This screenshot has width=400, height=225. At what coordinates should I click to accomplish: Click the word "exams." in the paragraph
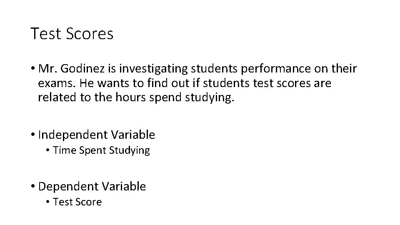(x=57, y=83)
